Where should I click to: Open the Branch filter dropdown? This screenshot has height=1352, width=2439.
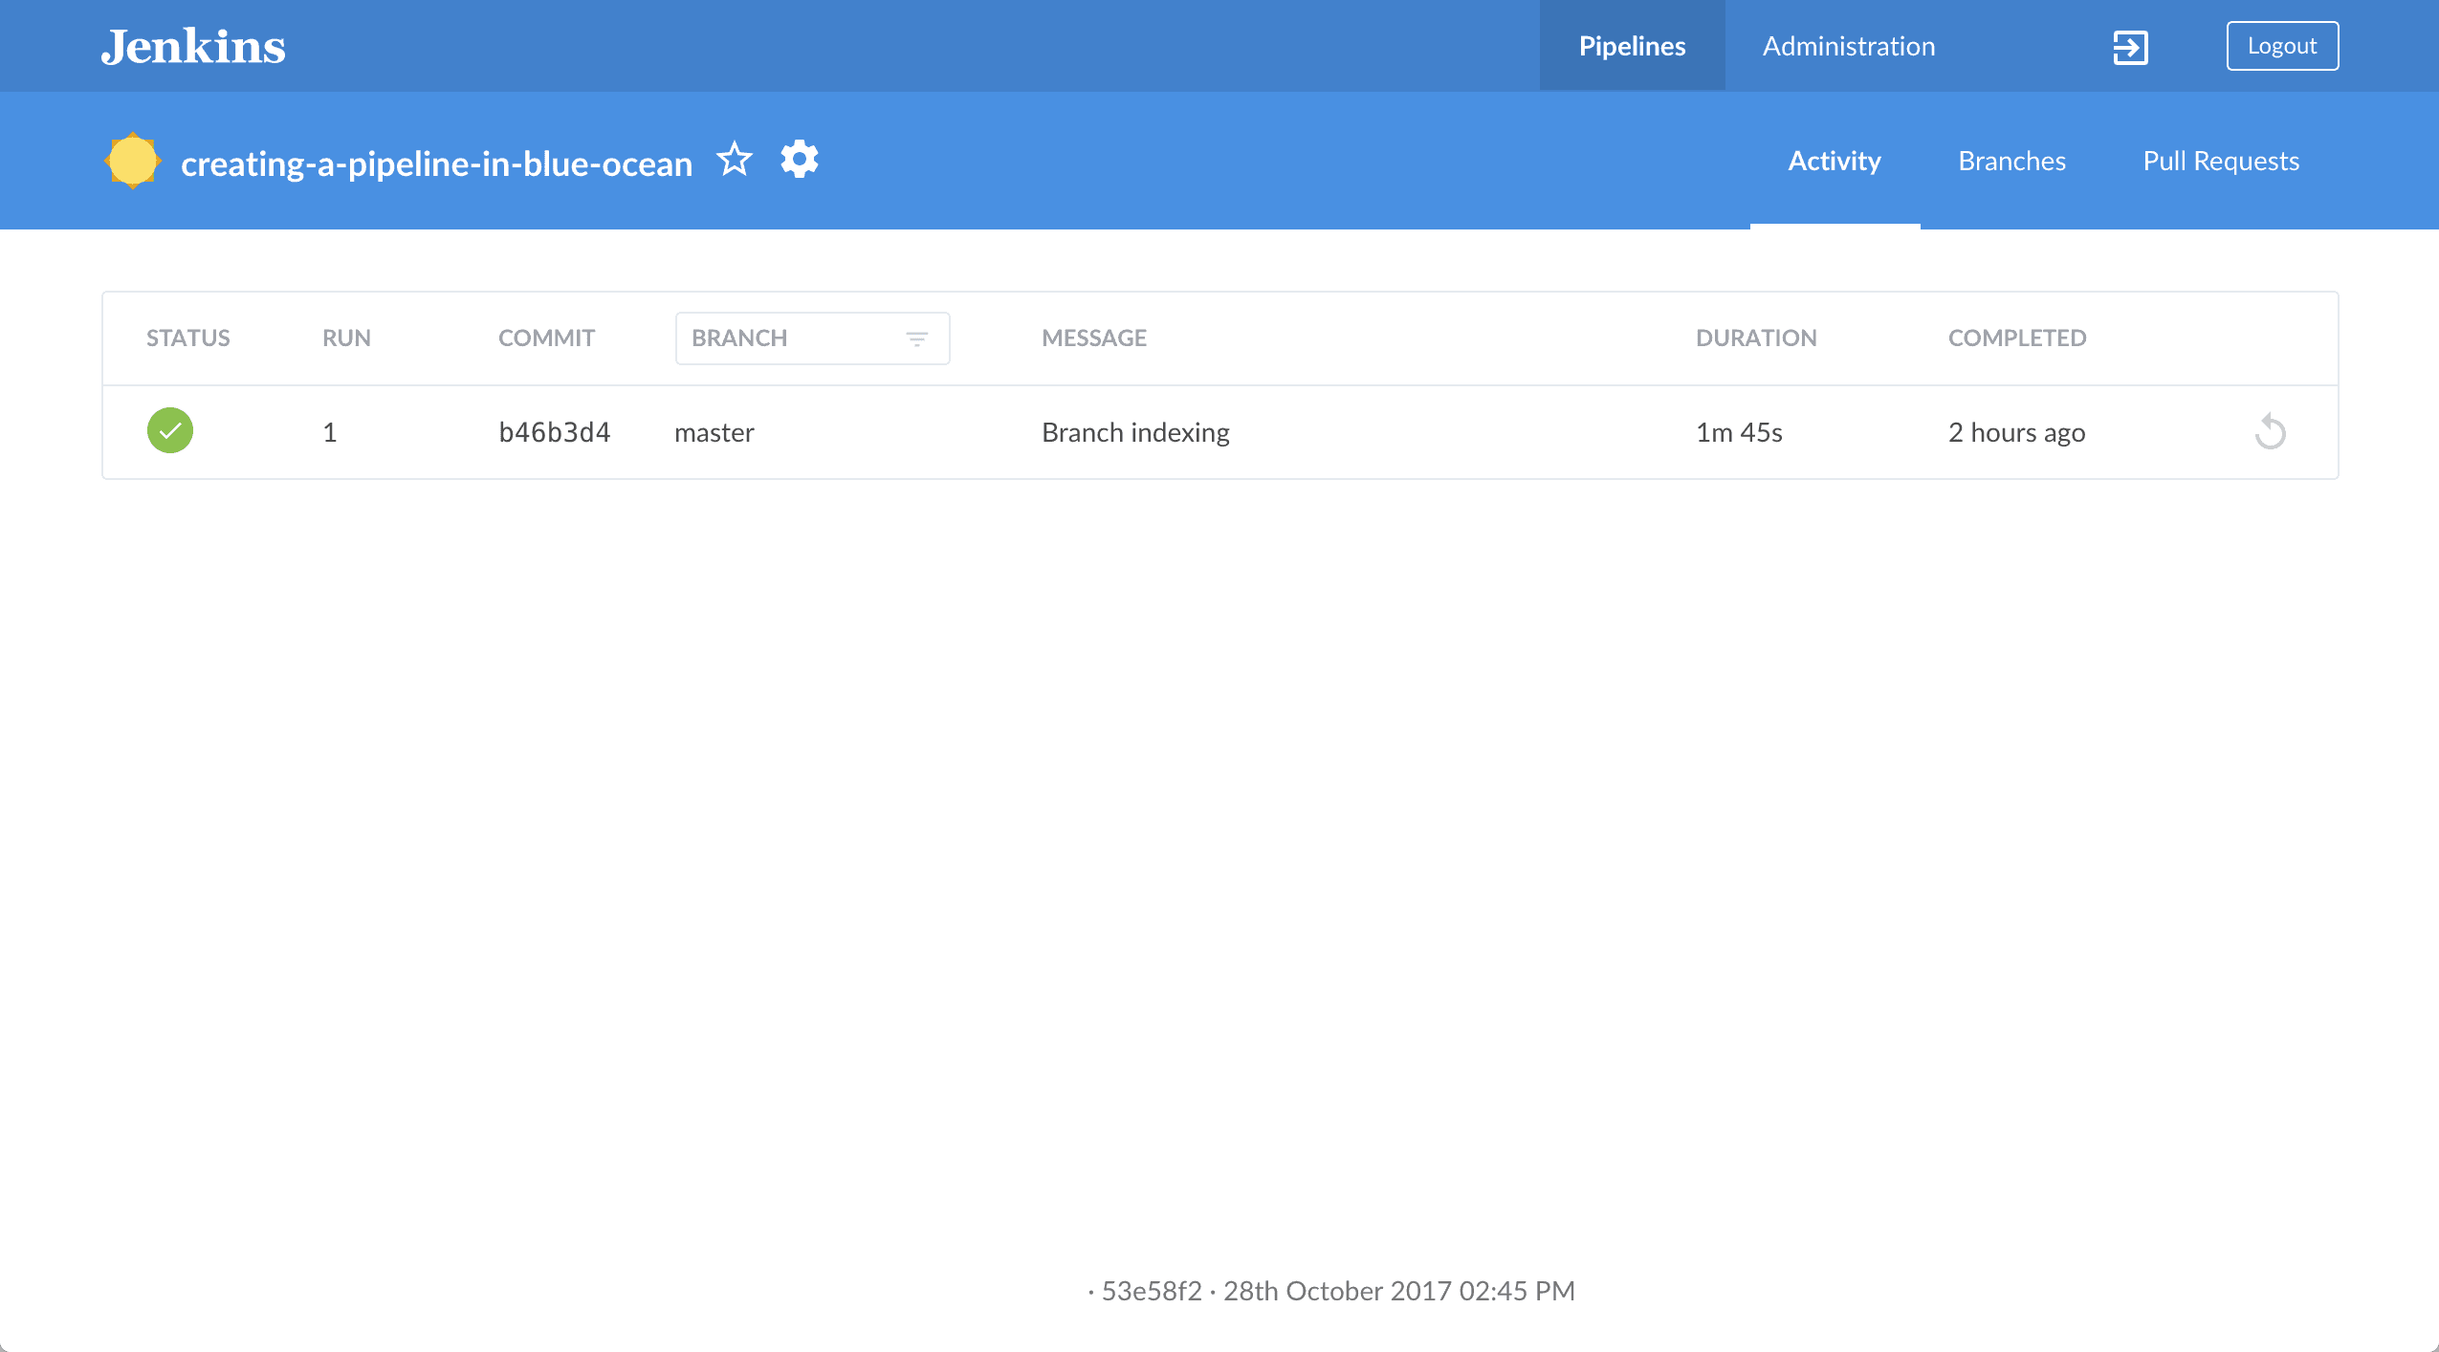tap(811, 338)
